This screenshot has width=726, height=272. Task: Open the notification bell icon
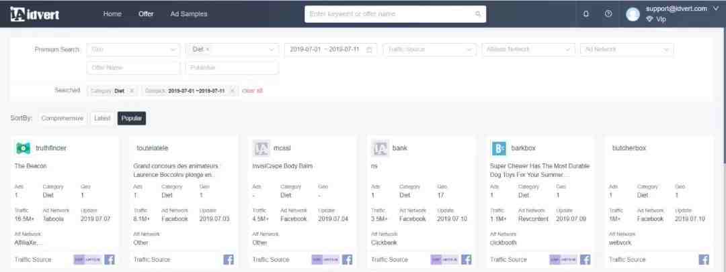pos(586,14)
